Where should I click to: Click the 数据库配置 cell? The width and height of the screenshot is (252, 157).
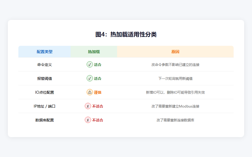45,120
